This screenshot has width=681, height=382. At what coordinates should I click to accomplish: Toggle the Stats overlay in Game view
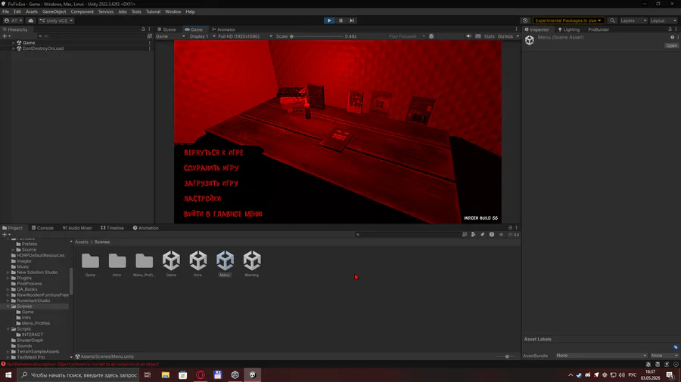pos(489,36)
